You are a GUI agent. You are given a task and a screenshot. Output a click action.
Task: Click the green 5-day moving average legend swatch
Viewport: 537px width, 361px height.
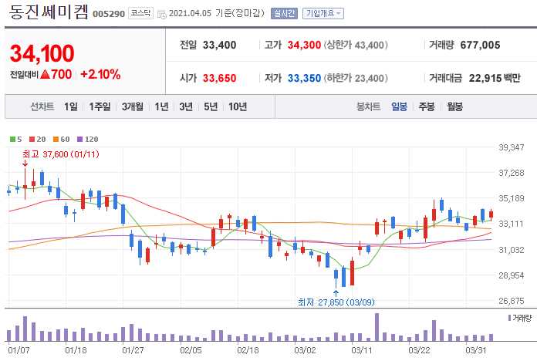tap(12, 139)
